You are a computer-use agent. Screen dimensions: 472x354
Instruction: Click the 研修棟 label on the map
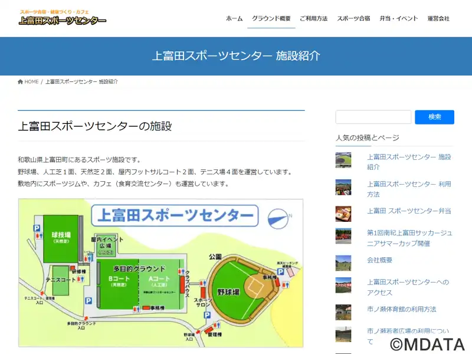pos(78,271)
